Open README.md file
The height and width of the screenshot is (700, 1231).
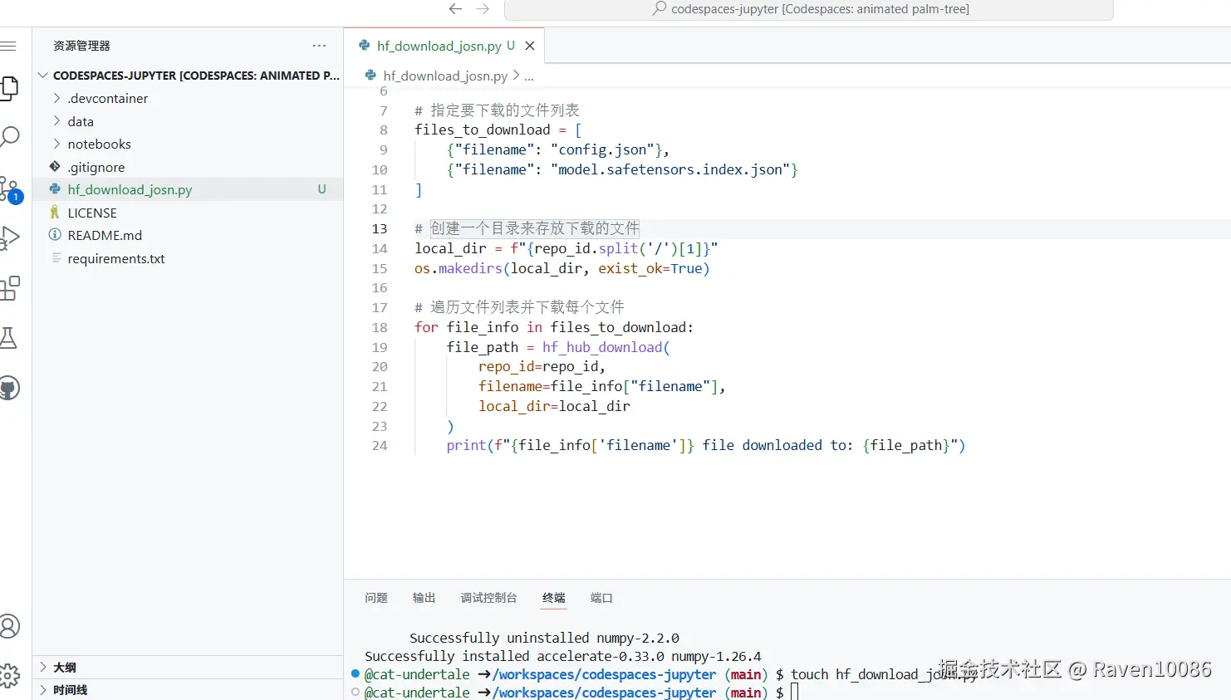(x=189, y=235)
